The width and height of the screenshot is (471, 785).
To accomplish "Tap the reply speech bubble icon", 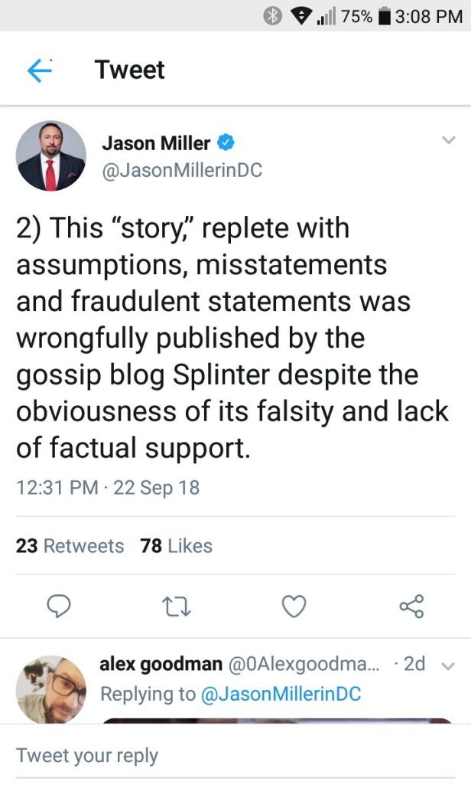I will [60, 607].
